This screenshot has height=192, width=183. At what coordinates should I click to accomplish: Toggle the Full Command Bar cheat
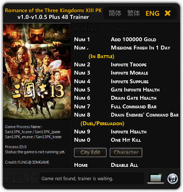click(134, 107)
